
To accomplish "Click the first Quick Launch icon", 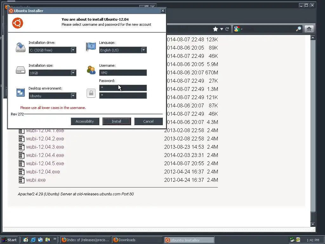I will (26, 240).
